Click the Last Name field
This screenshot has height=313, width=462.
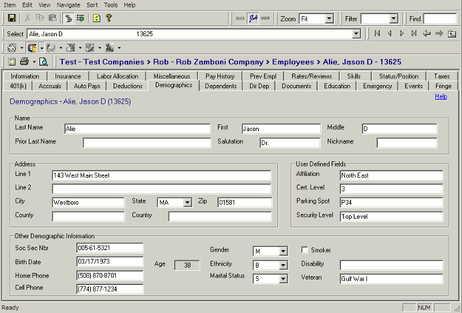[x=137, y=129]
